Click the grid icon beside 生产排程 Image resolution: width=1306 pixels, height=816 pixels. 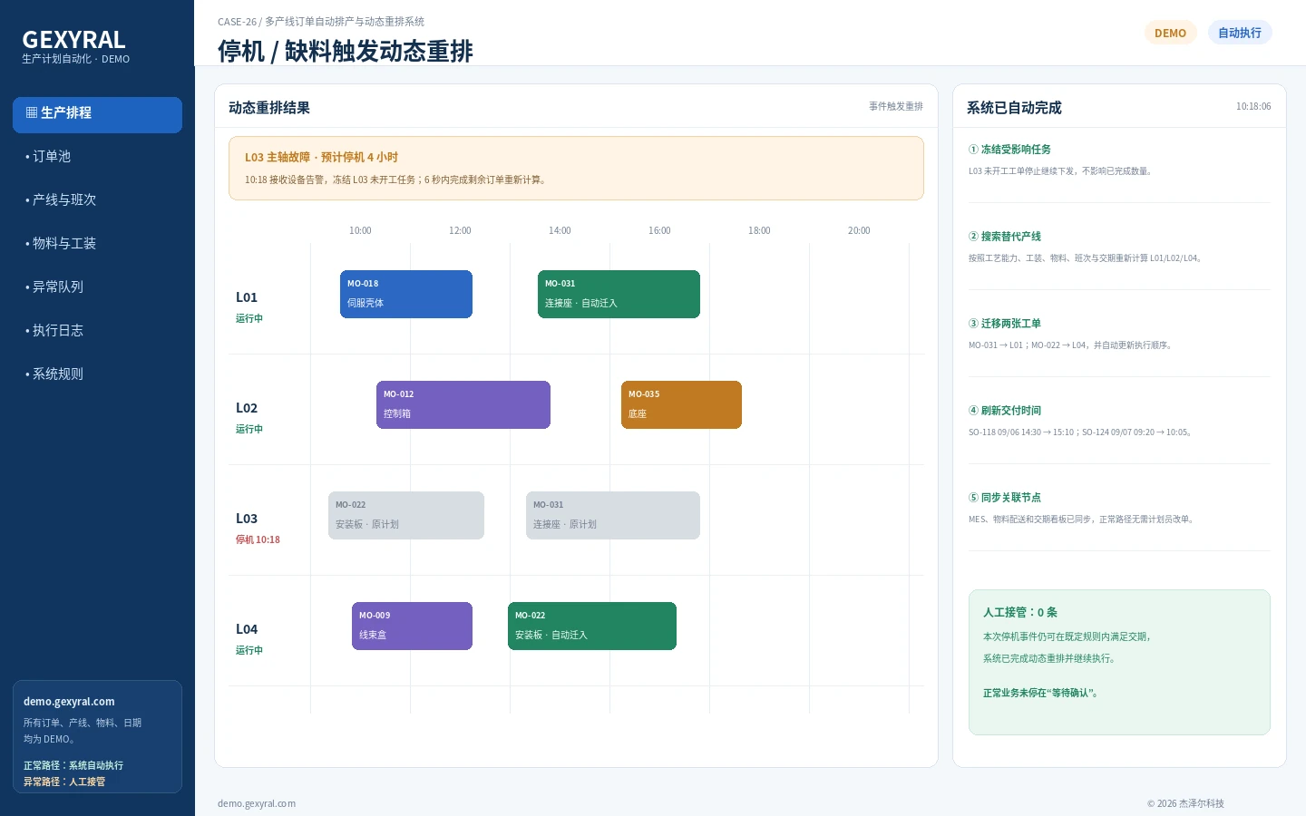click(32, 113)
